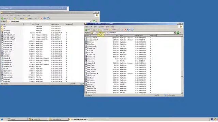Screen dimensions: 218x122
Task: Click red Delete icon in front window toolbar
Action: point(125,30)
